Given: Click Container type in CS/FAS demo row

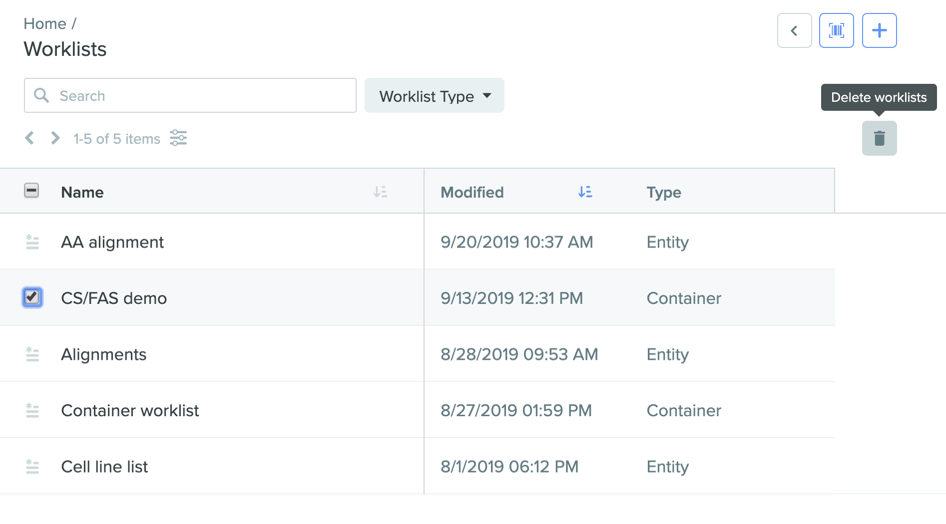Looking at the screenshot, I should pyautogui.click(x=684, y=298).
